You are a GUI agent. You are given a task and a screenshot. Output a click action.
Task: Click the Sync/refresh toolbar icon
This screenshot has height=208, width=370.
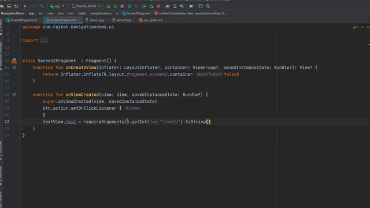tap(16, 6)
